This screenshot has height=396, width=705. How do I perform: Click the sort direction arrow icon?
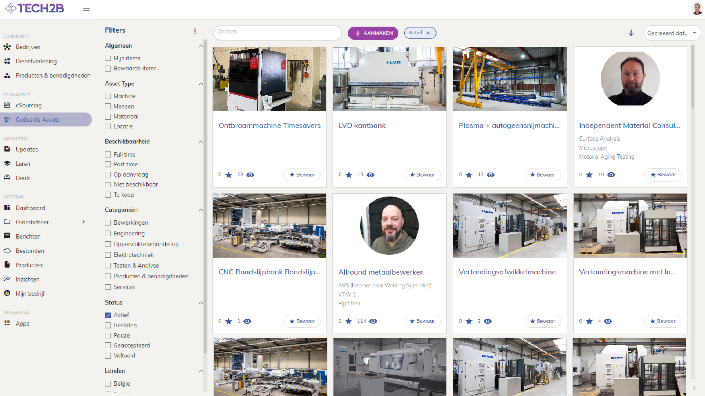coord(631,33)
